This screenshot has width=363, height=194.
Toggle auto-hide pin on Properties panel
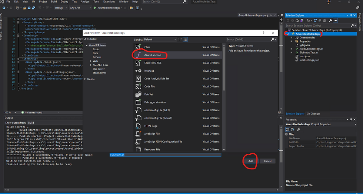click(351, 119)
